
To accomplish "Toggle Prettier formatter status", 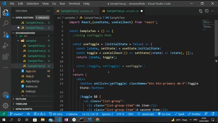I will coord(194,114).
